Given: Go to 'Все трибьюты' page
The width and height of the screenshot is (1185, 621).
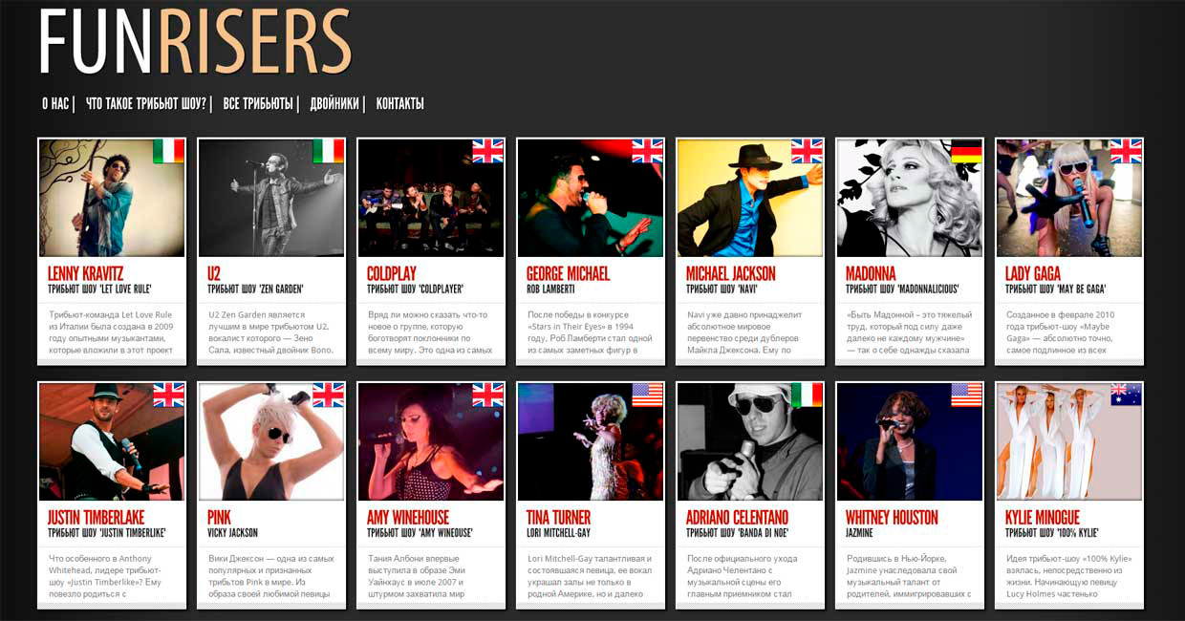Looking at the screenshot, I should pos(258,104).
